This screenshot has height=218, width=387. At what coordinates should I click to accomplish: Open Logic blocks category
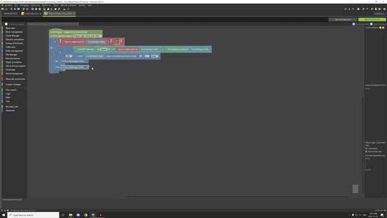point(8,94)
